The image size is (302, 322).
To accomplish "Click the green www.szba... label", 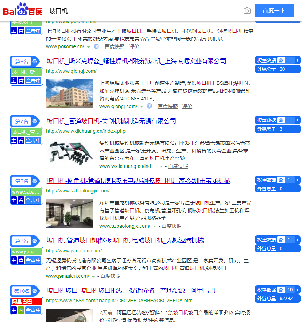I will point(26,192).
